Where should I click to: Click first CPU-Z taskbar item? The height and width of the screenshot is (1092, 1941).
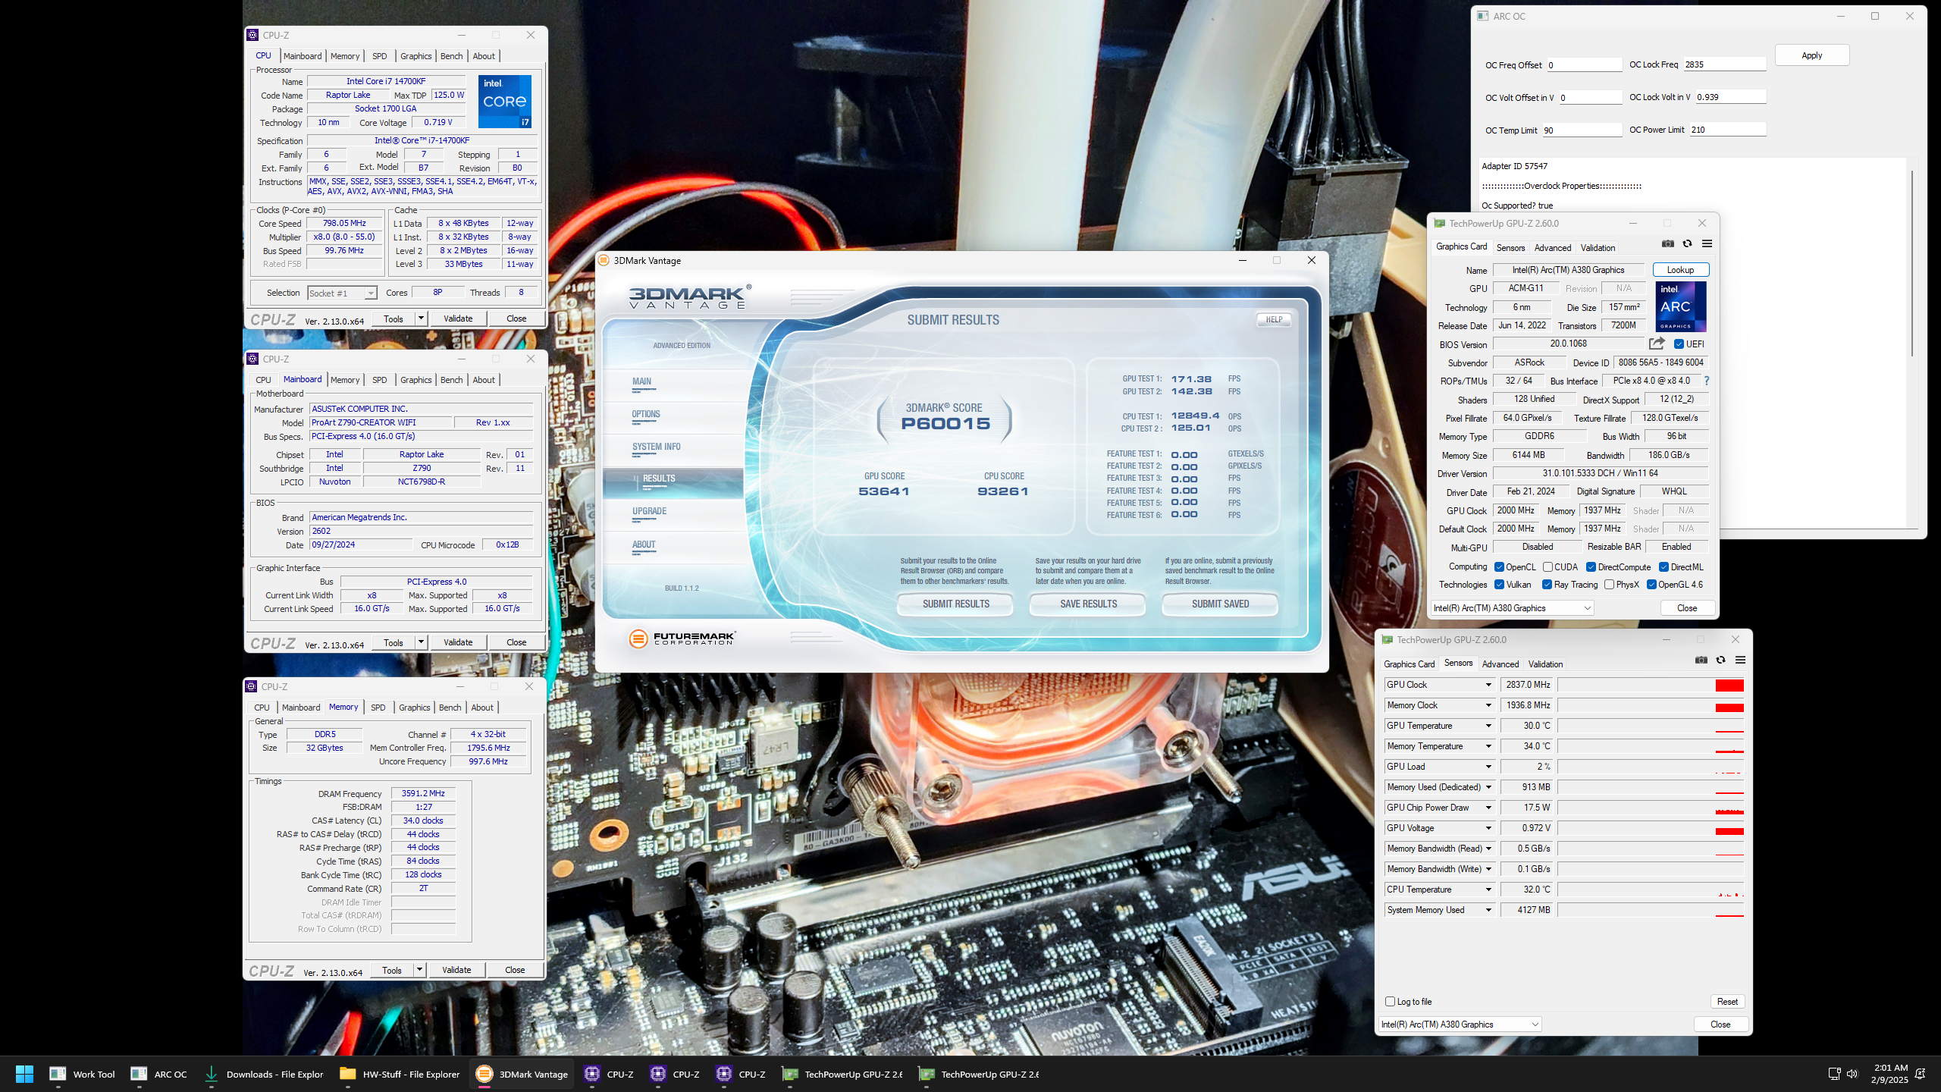pos(609,1074)
